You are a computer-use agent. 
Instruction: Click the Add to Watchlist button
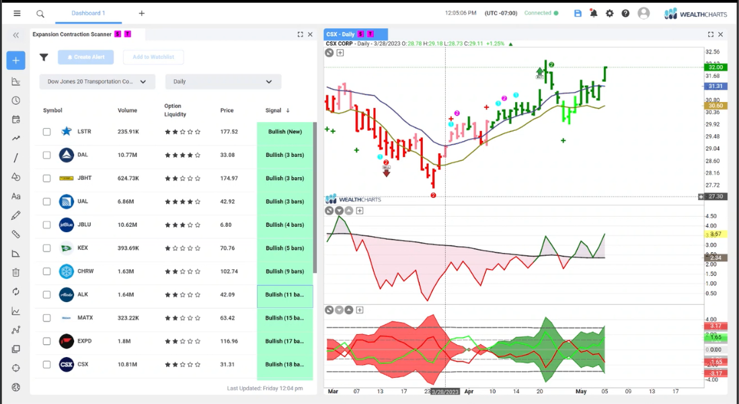pos(153,57)
